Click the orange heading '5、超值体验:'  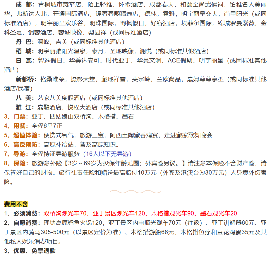point(22,135)
